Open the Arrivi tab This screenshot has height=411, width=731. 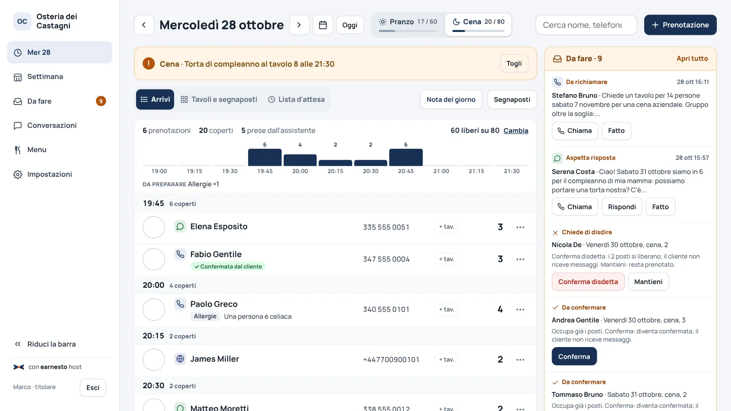(155, 100)
